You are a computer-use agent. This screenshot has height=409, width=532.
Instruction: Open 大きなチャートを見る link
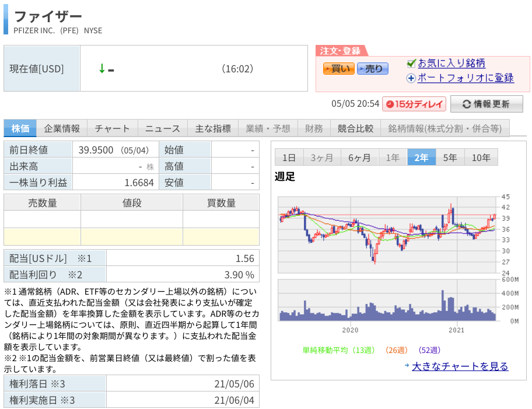pos(460,366)
